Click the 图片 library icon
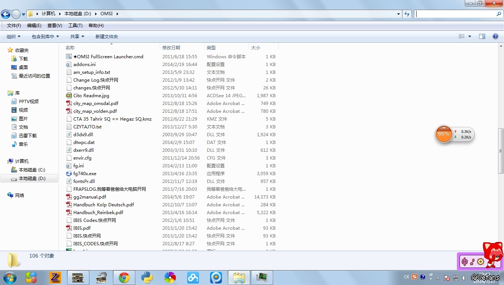Screen dimensions: 504x285 tap(14, 118)
